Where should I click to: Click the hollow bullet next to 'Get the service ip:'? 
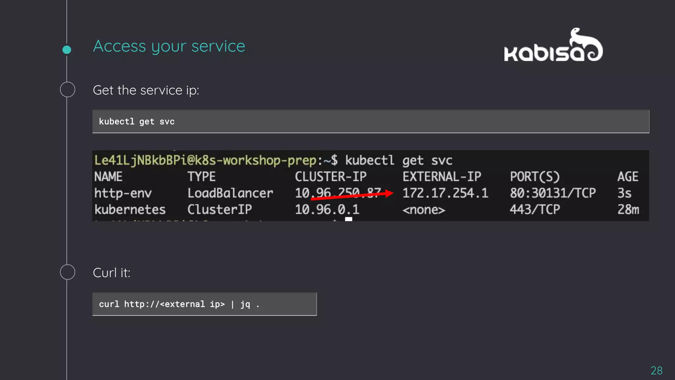[x=68, y=89]
